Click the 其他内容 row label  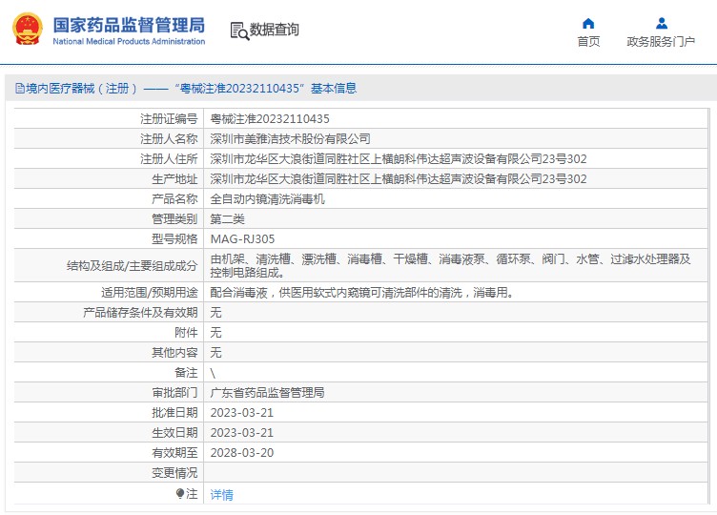coord(174,353)
